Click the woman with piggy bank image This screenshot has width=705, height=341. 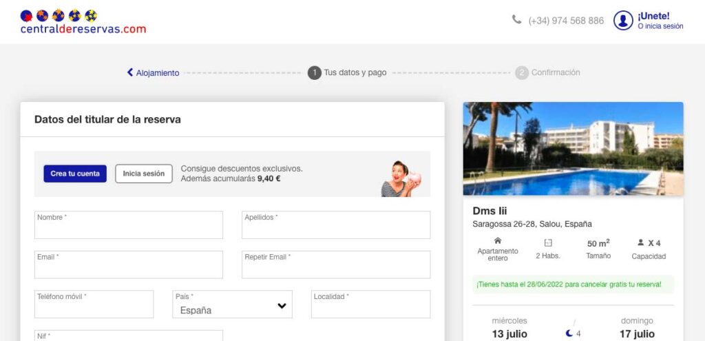pos(401,178)
